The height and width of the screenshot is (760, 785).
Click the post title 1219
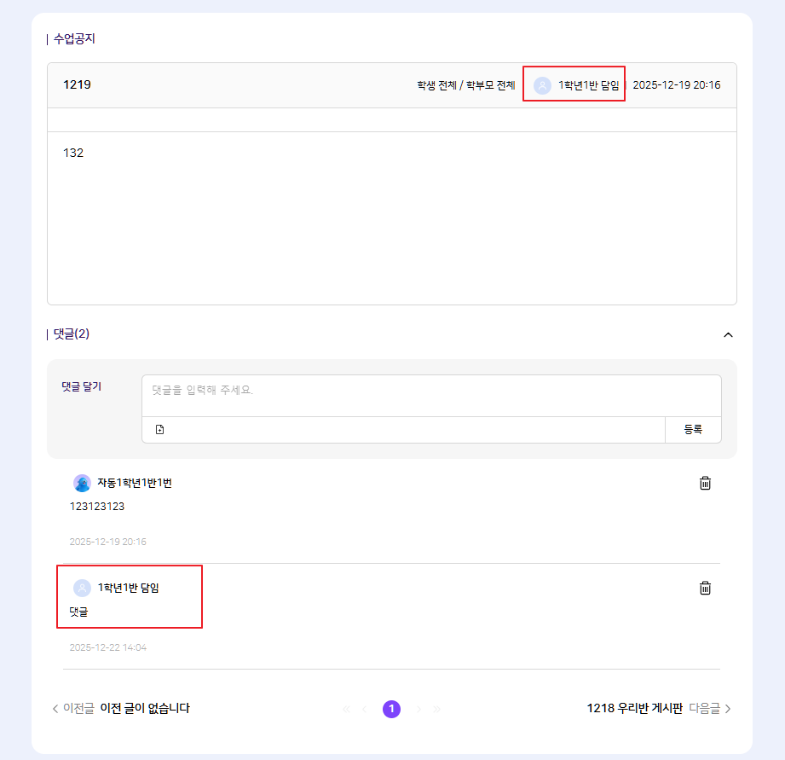pyautogui.click(x=77, y=85)
